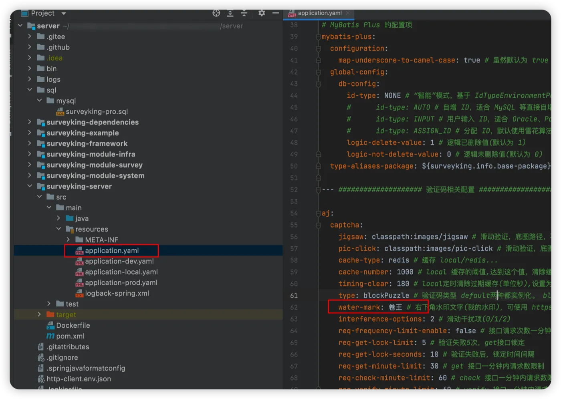Select surveyking-pro.sql file
Image resolution: width=561 pixels, height=399 pixels.
pos(97,111)
